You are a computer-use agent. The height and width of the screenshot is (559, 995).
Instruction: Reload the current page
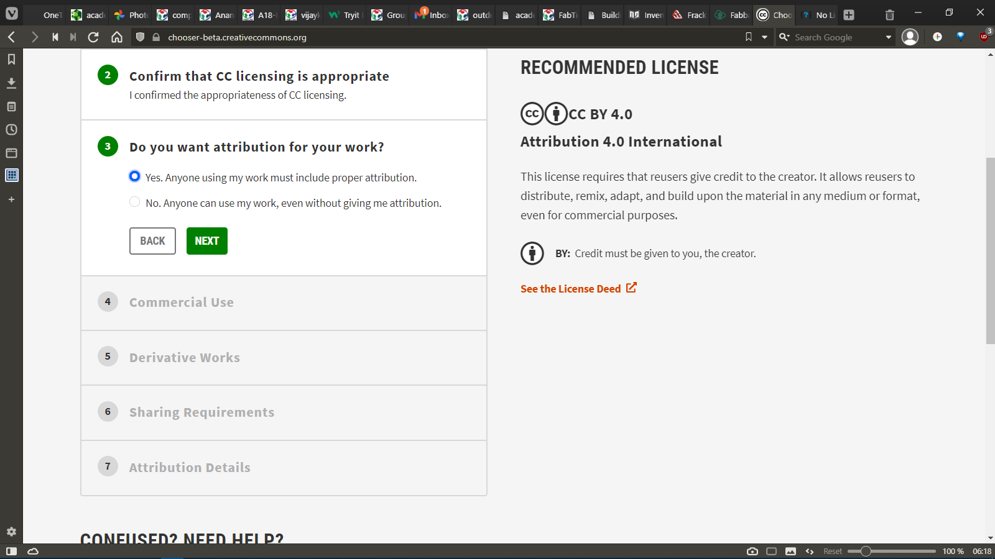pos(93,37)
